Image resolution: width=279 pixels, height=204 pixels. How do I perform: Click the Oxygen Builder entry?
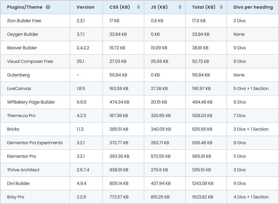coord(23,34)
